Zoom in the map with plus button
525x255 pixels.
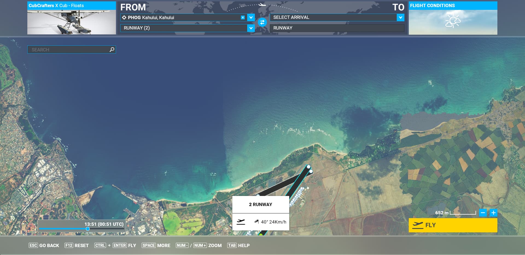[493, 213]
